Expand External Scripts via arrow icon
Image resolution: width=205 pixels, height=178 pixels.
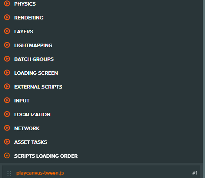(x=7, y=86)
